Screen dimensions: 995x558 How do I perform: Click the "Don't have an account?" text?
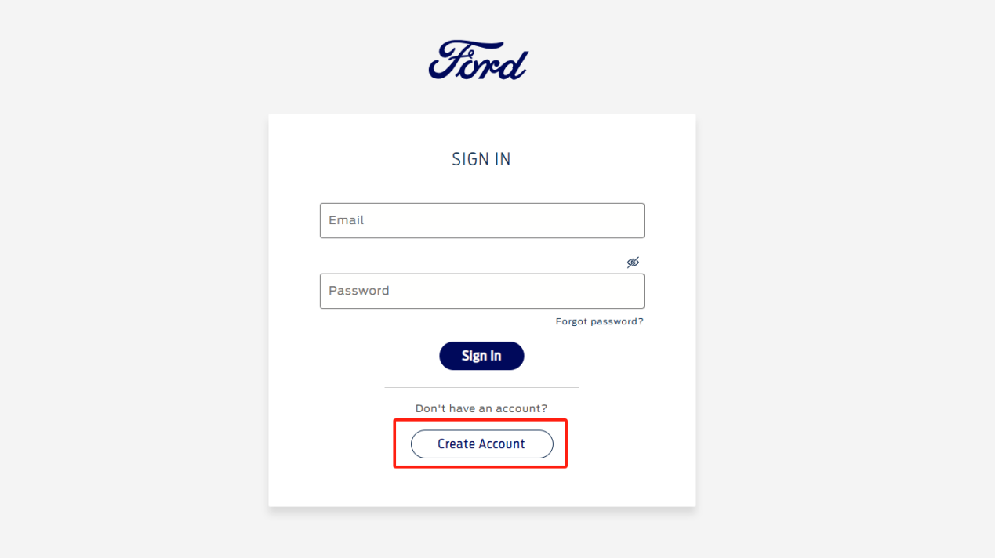[x=481, y=408]
